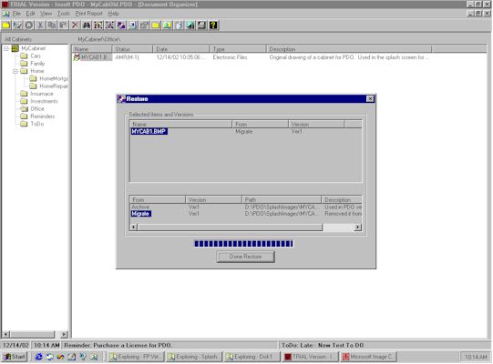
Task: Select the Reminders folder in the tree
Action: click(x=43, y=116)
